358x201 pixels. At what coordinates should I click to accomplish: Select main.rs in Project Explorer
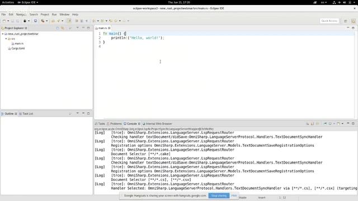tap(17, 44)
